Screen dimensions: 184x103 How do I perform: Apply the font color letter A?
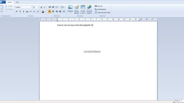pyautogui.click(x=43, y=11)
